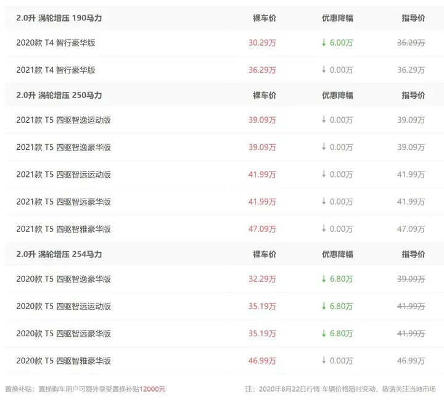444x404 pixels.
Task: Click the red 12000元 subsidy amount
Action: (x=152, y=389)
